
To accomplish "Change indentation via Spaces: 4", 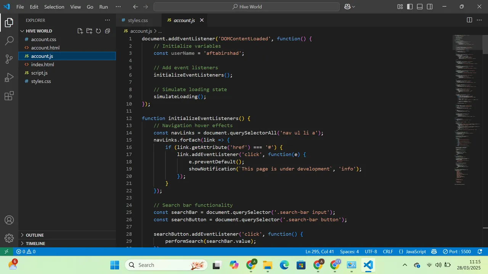I will coord(349,252).
